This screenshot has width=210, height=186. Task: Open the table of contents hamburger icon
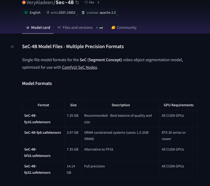tap(12, 47)
